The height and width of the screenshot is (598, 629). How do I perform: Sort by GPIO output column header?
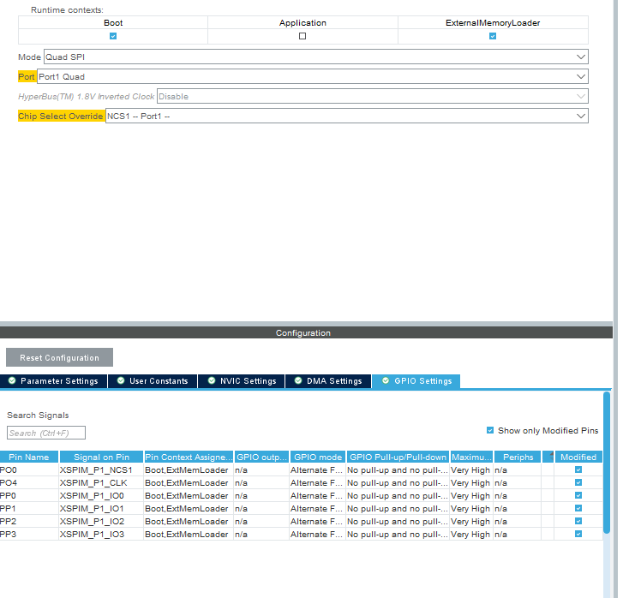pyautogui.click(x=261, y=457)
